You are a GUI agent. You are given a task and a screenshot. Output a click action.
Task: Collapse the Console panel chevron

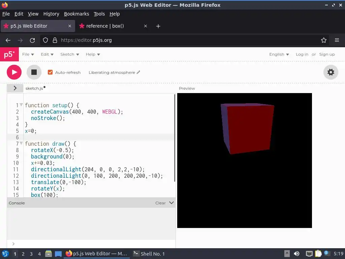click(171, 203)
